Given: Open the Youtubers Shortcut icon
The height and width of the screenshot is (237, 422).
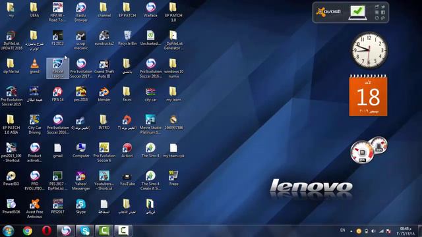Looking at the screenshot, I should pos(104,180).
